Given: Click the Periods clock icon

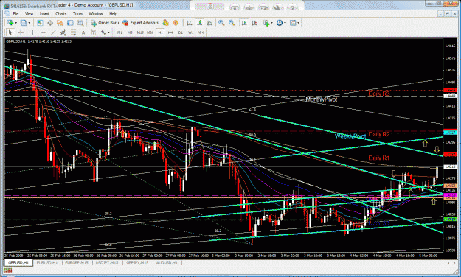Looking at the screenshot, I should (280, 23).
